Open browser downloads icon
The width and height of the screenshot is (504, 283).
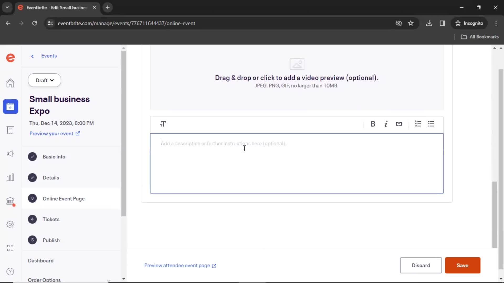point(429,23)
